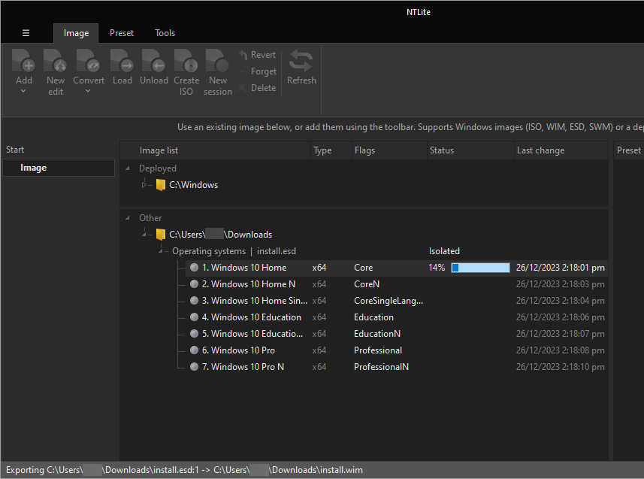Switch to the Tools tab
The width and height of the screenshot is (644, 479).
click(165, 33)
